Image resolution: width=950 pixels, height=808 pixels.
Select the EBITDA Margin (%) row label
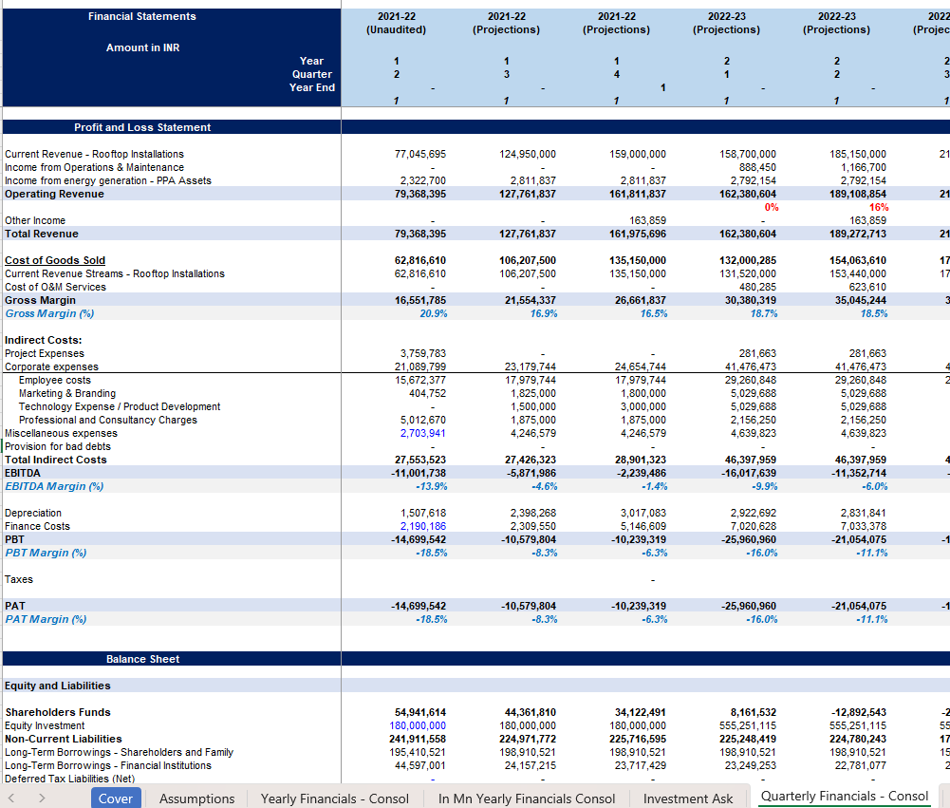point(54,486)
